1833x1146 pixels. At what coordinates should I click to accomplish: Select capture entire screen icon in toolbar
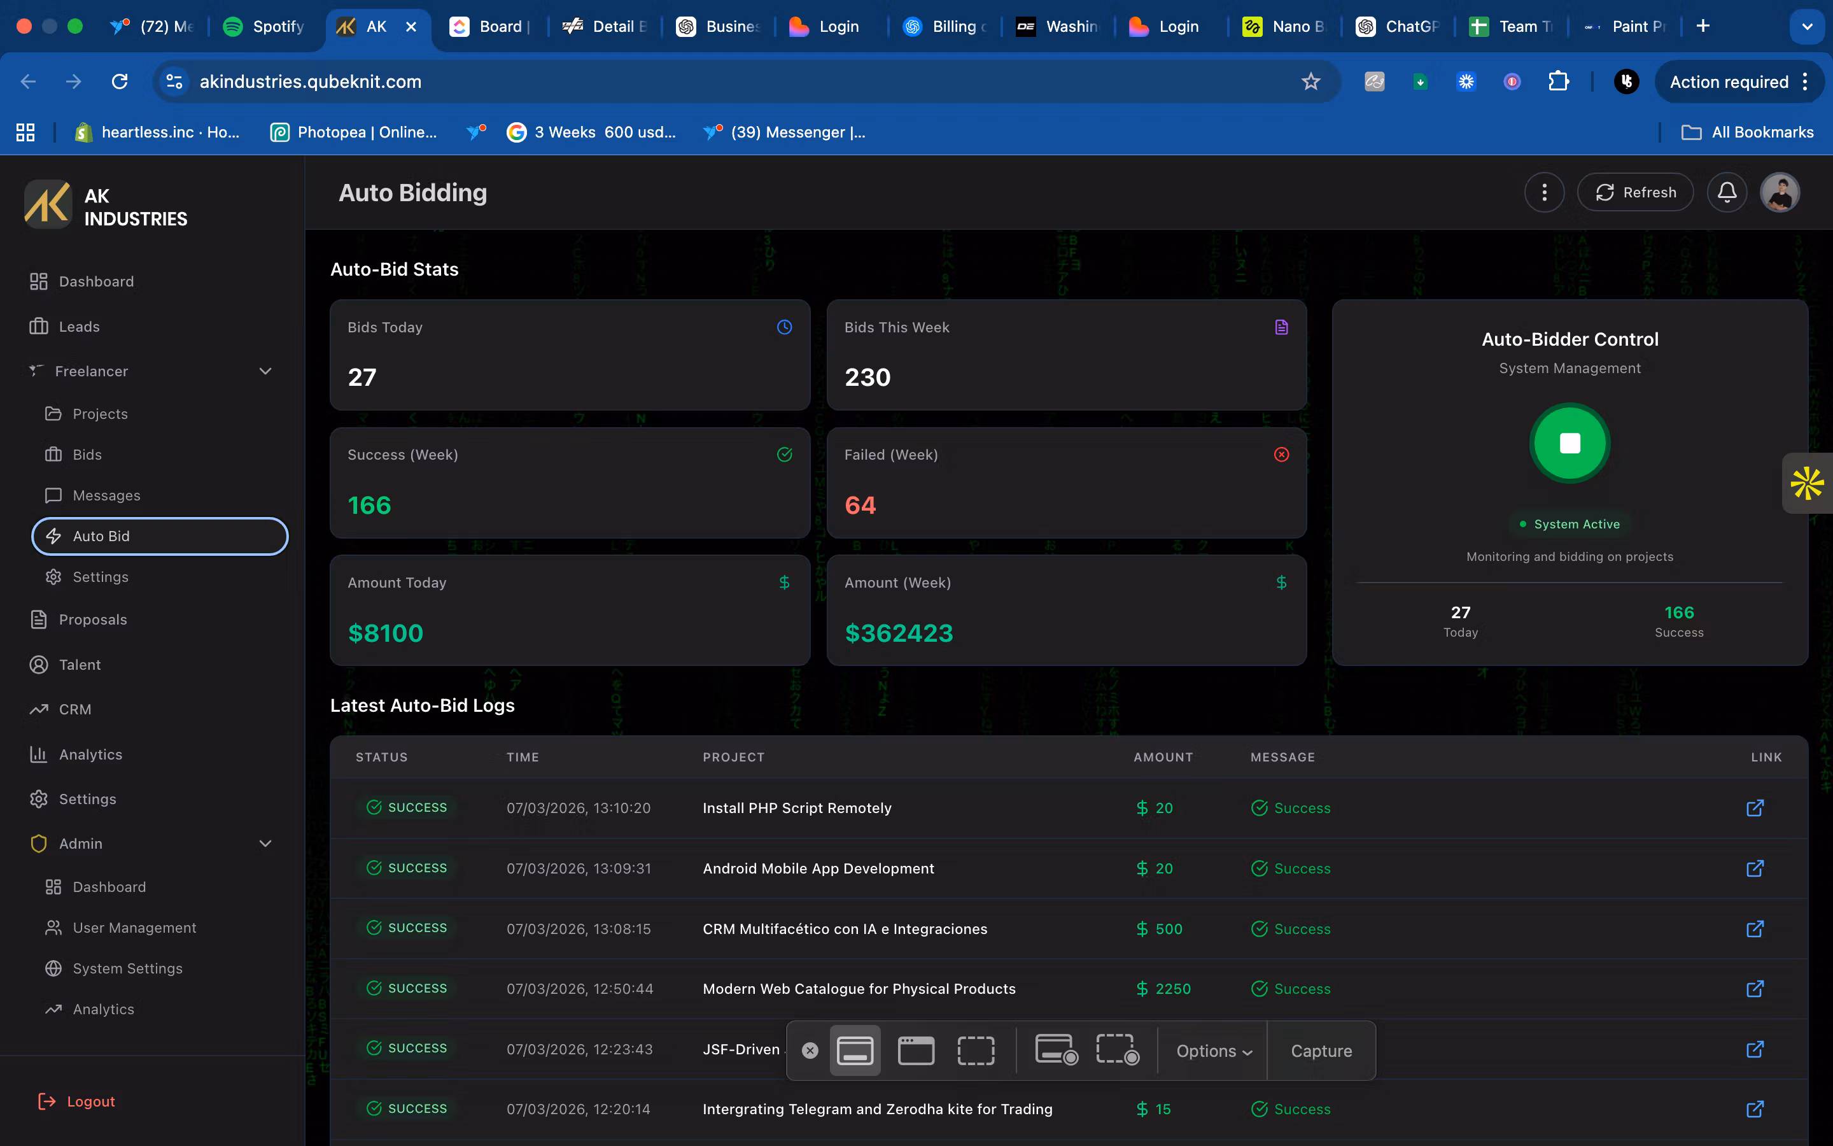pyautogui.click(x=855, y=1050)
